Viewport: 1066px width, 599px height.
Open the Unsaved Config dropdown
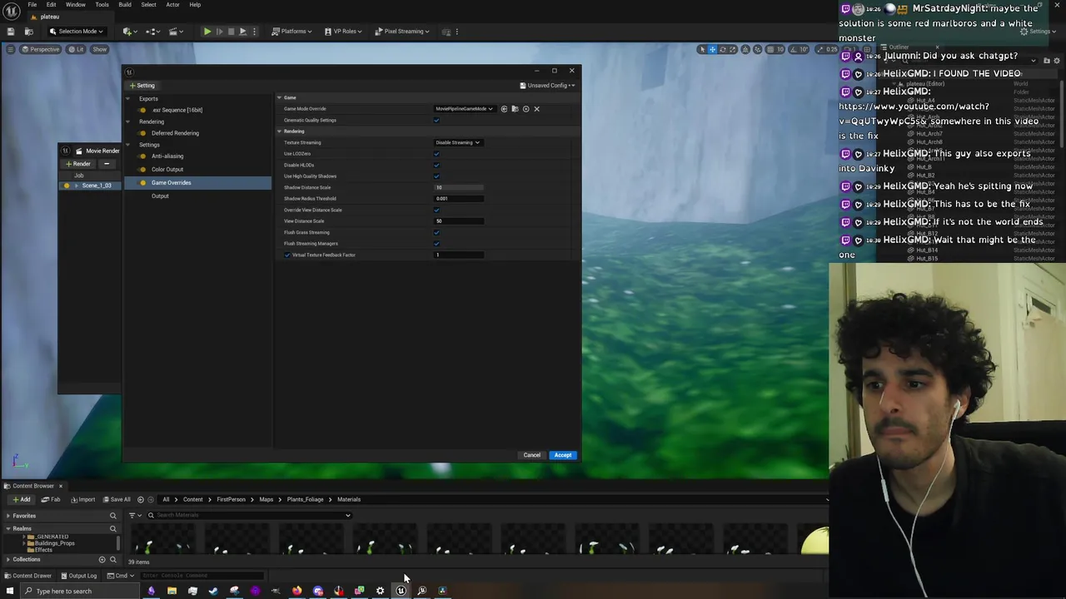[x=547, y=86]
